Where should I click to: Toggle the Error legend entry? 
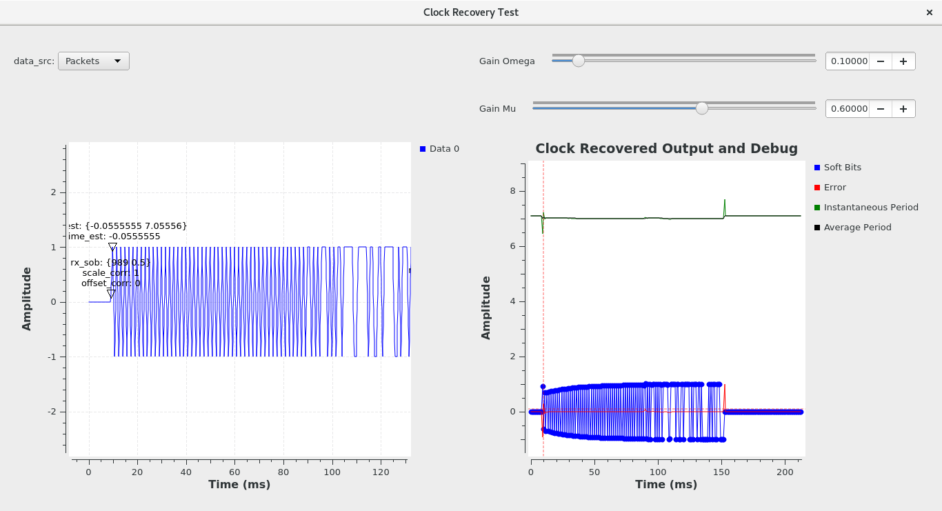point(830,188)
